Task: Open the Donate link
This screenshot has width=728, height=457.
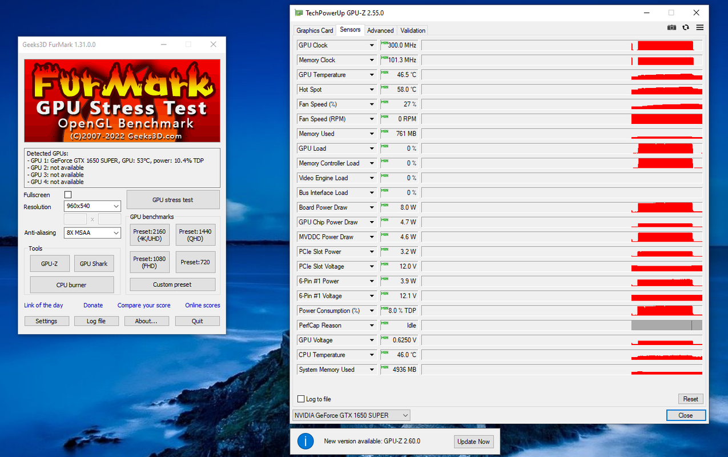Action: click(93, 305)
